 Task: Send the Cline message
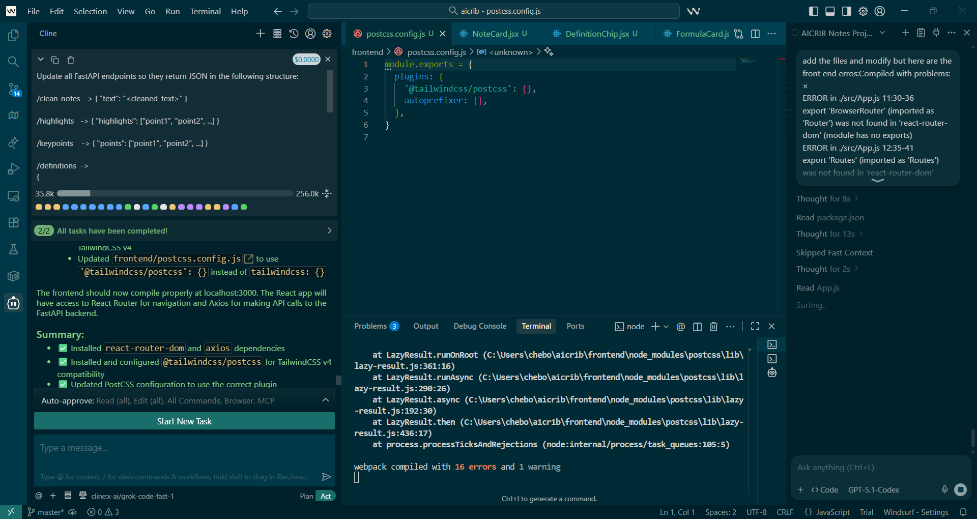(326, 477)
